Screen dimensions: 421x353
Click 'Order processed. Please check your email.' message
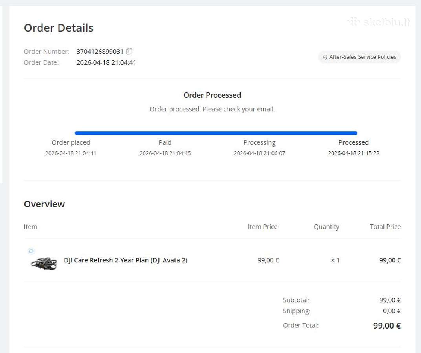(212, 109)
